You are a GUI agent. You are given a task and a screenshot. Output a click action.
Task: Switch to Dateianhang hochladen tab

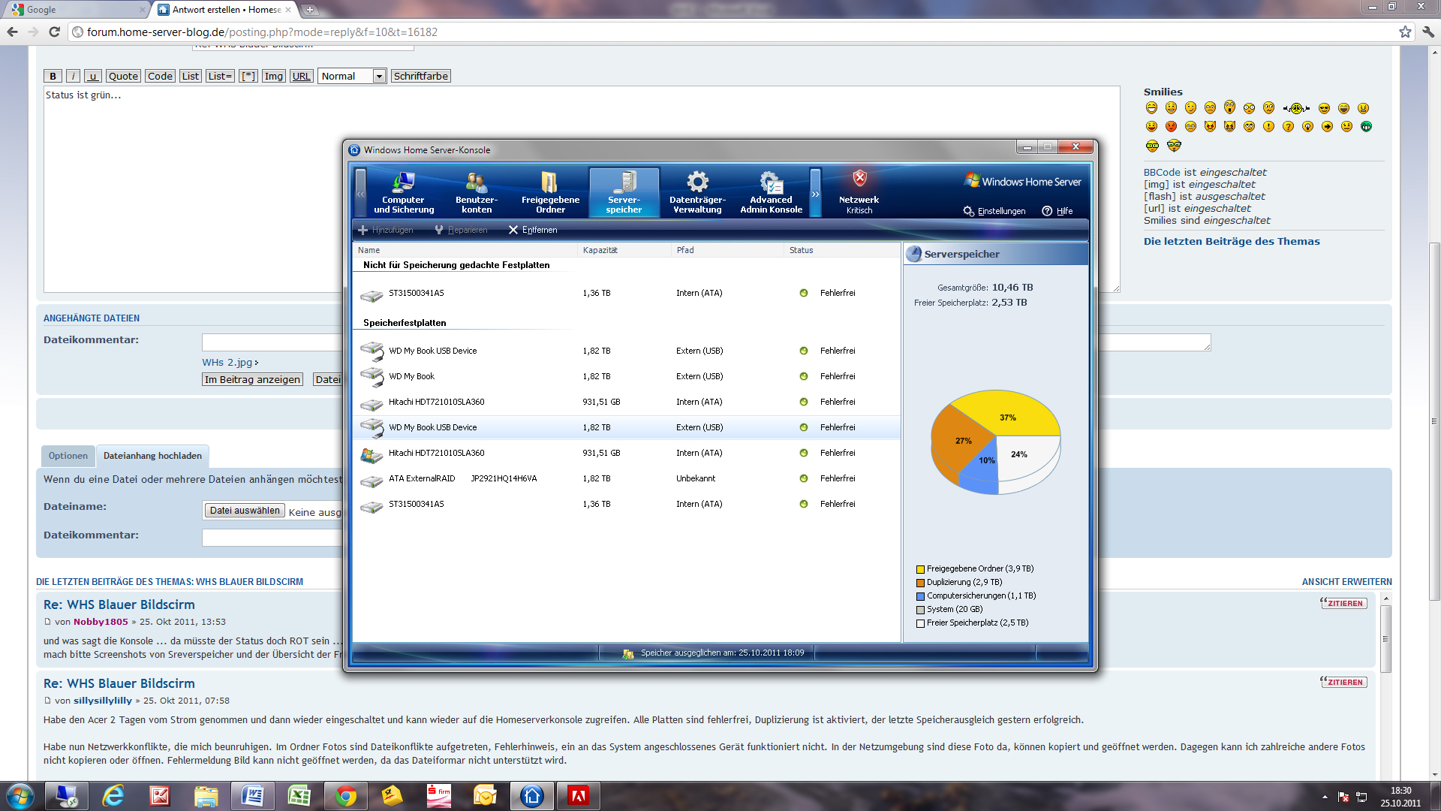(x=152, y=456)
